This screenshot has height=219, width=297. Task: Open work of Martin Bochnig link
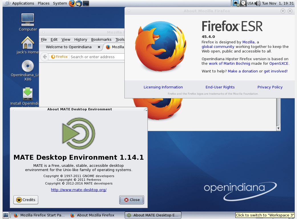[x=229, y=63]
